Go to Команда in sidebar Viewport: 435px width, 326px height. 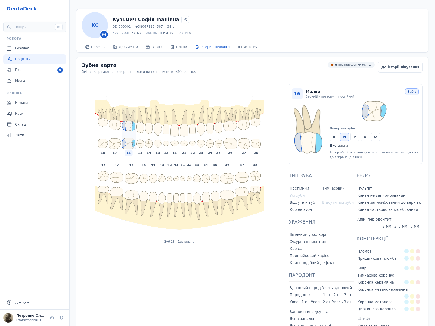35,103
